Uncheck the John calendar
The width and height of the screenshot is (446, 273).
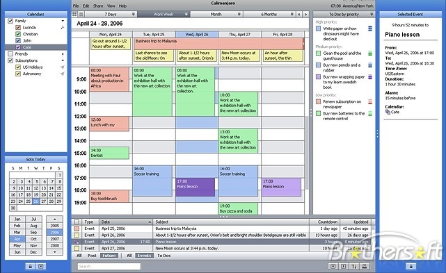coord(18,40)
